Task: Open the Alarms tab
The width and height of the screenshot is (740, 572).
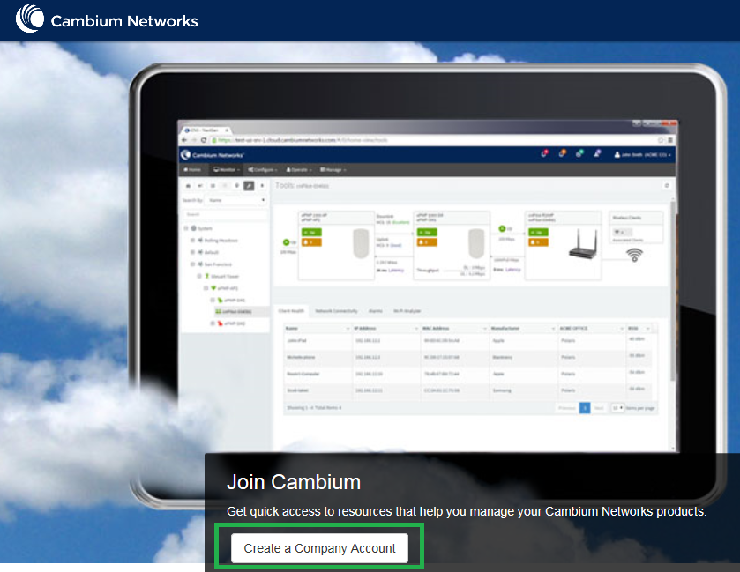Action: point(375,311)
